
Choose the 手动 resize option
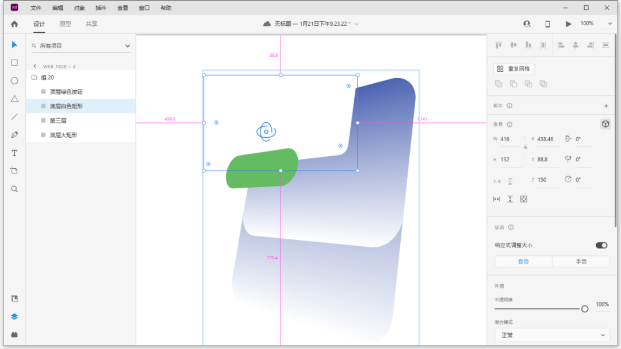tap(581, 262)
